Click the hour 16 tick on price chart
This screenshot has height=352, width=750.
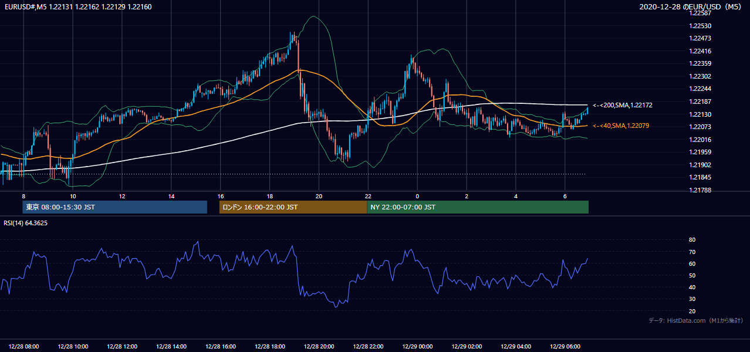point(221,195)
